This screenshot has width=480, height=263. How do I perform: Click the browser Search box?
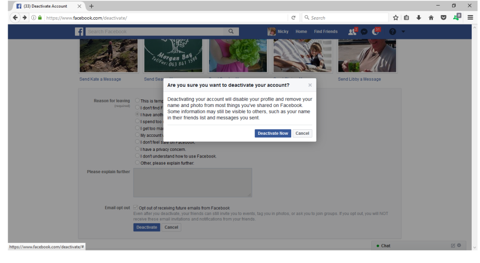click(x=345, y=18)
